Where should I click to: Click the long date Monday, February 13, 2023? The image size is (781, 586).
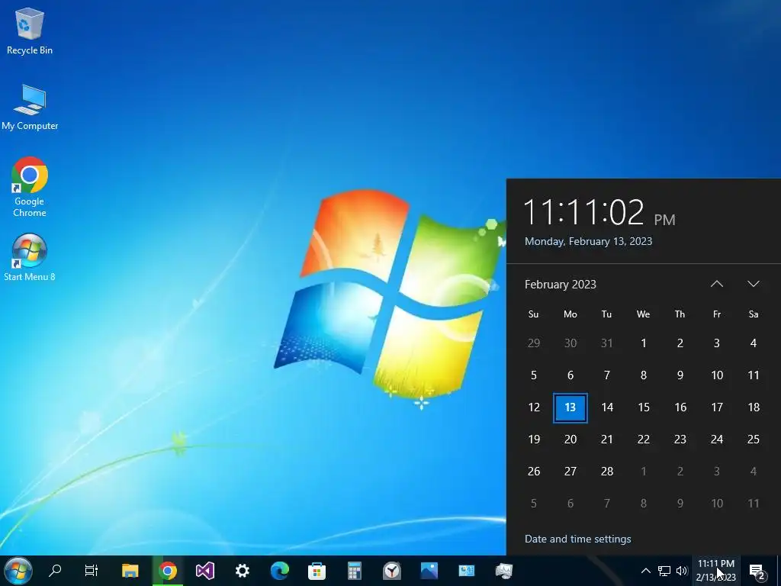coord(588,241)
